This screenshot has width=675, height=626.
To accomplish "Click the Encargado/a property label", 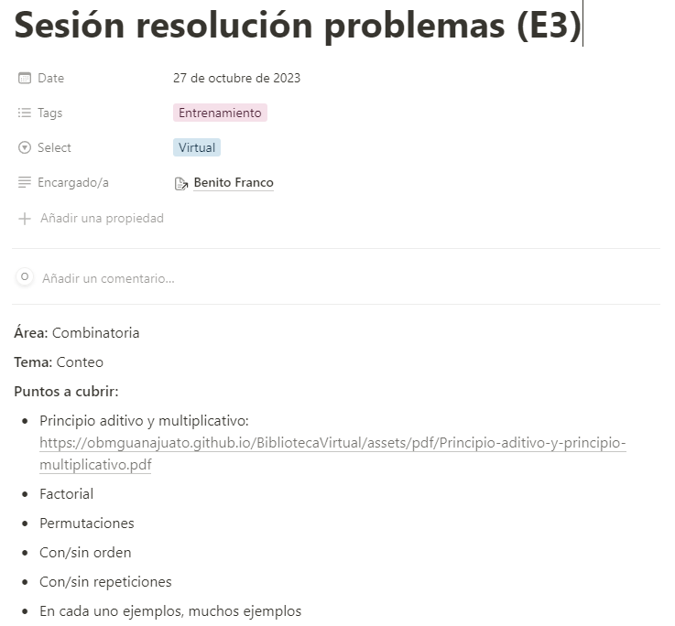I will pyautogui.click(x=72, y=182).
